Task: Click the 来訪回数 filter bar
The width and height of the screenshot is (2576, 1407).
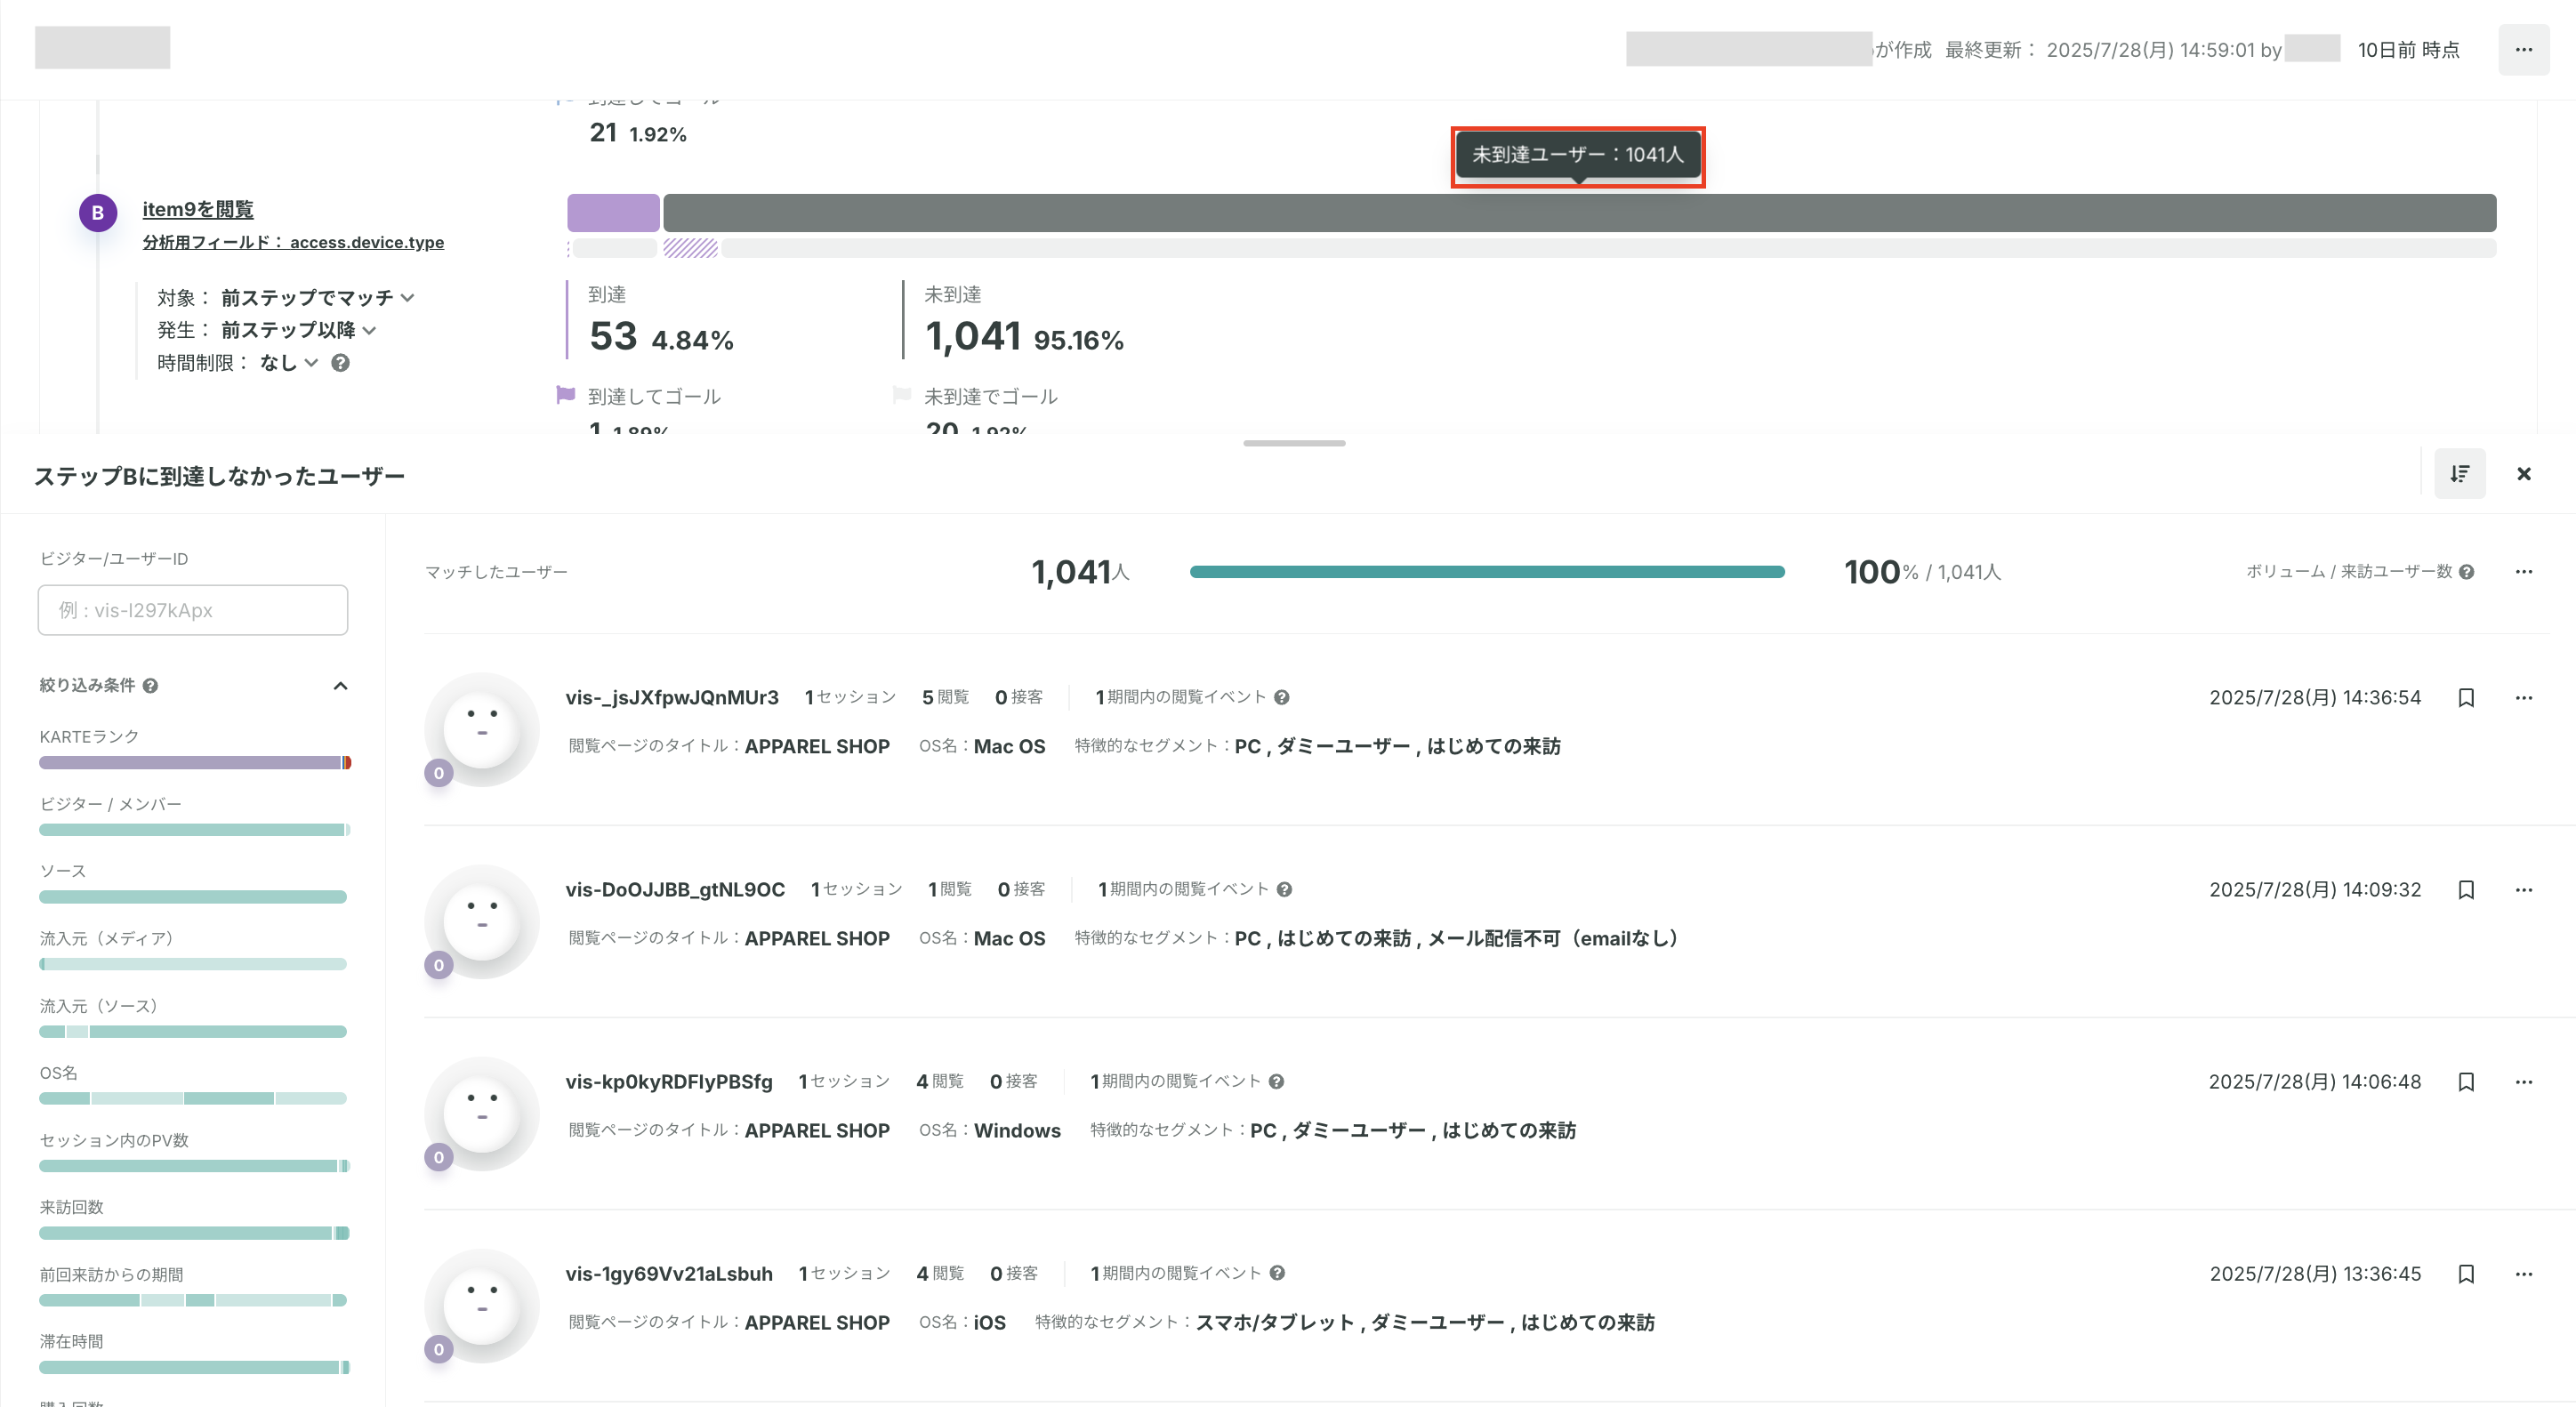Action: [x=195, y=1233]
